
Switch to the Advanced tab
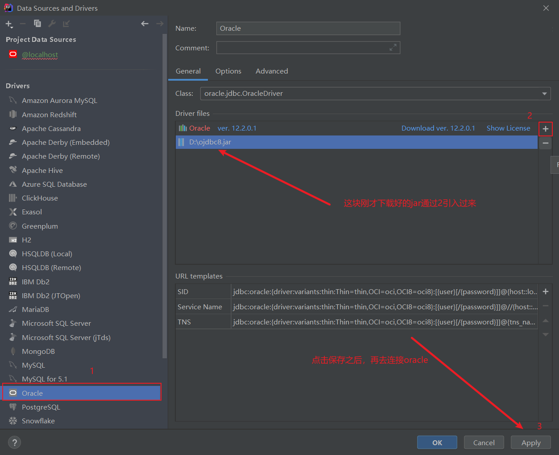click(271, 71)
